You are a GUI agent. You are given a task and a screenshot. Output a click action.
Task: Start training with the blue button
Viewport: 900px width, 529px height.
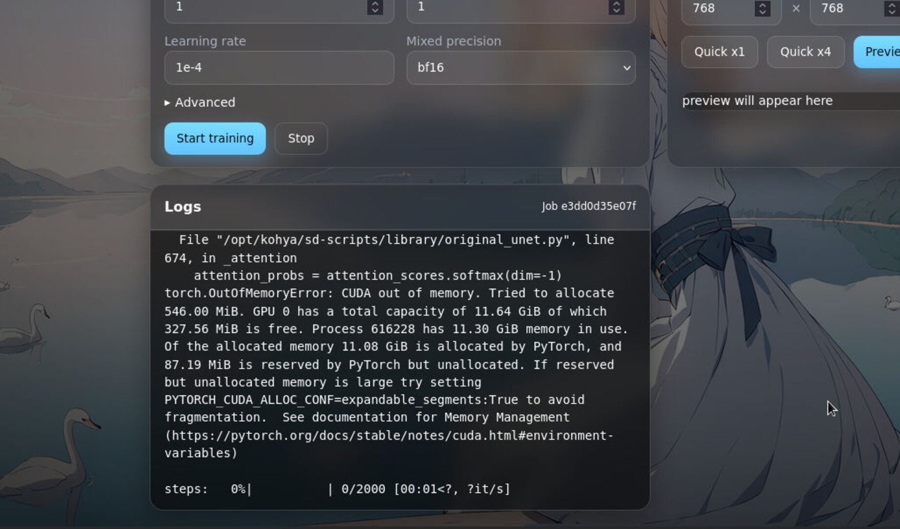tap(215, 139)
